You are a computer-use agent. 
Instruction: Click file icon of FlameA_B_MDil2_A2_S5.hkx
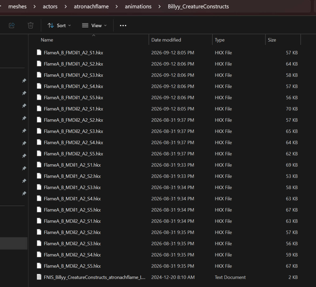click(39, 266)
